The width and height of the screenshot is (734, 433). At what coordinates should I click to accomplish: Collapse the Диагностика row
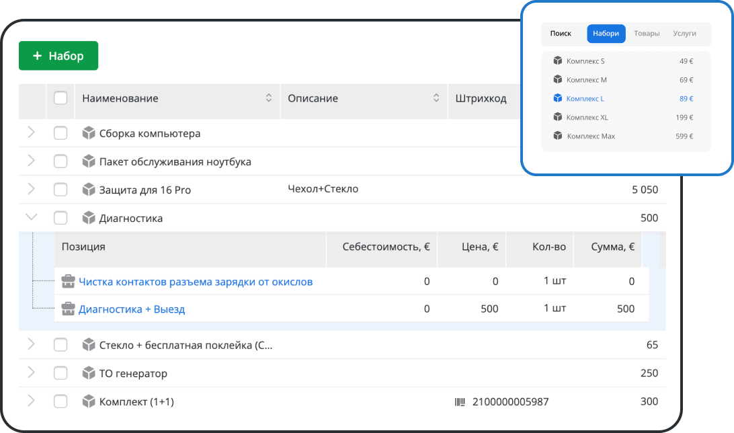[x=31, y=216]
